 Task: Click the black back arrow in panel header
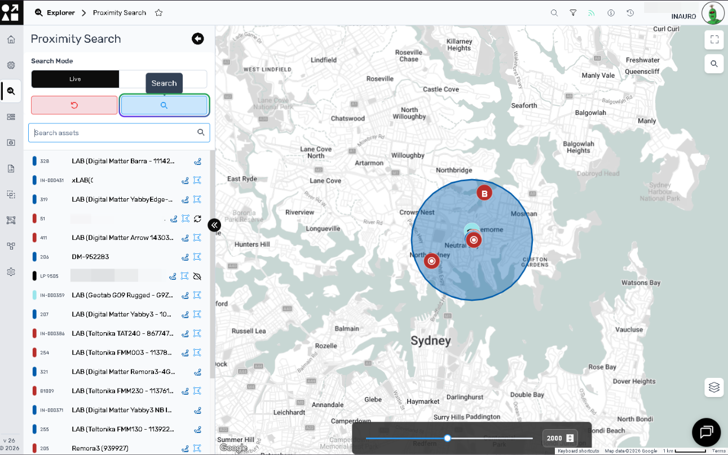197,39
